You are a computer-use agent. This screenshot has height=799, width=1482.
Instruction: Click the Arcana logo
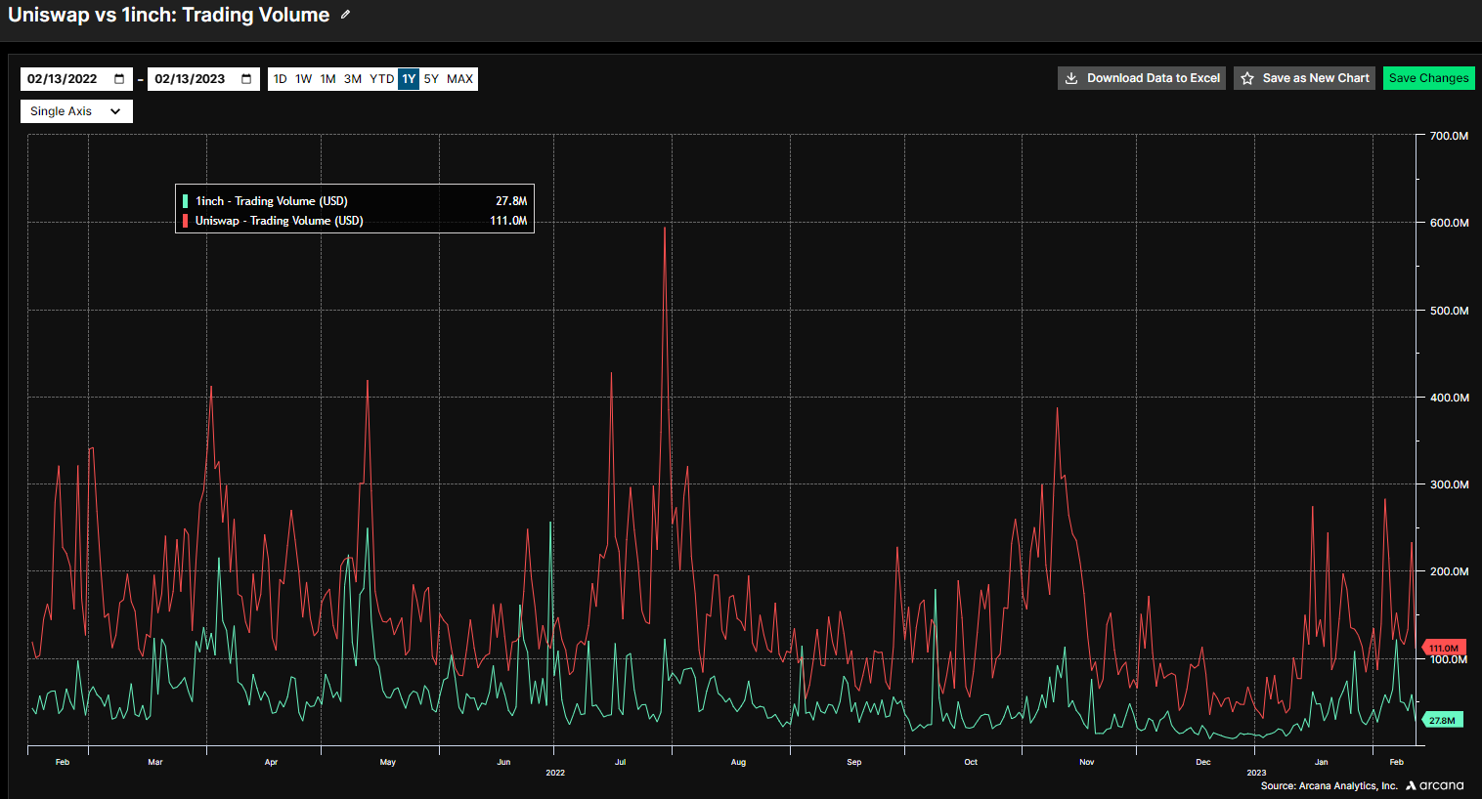point(1435,785)
